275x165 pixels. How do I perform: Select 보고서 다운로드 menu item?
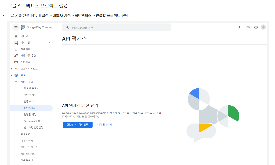click(29, 69)
